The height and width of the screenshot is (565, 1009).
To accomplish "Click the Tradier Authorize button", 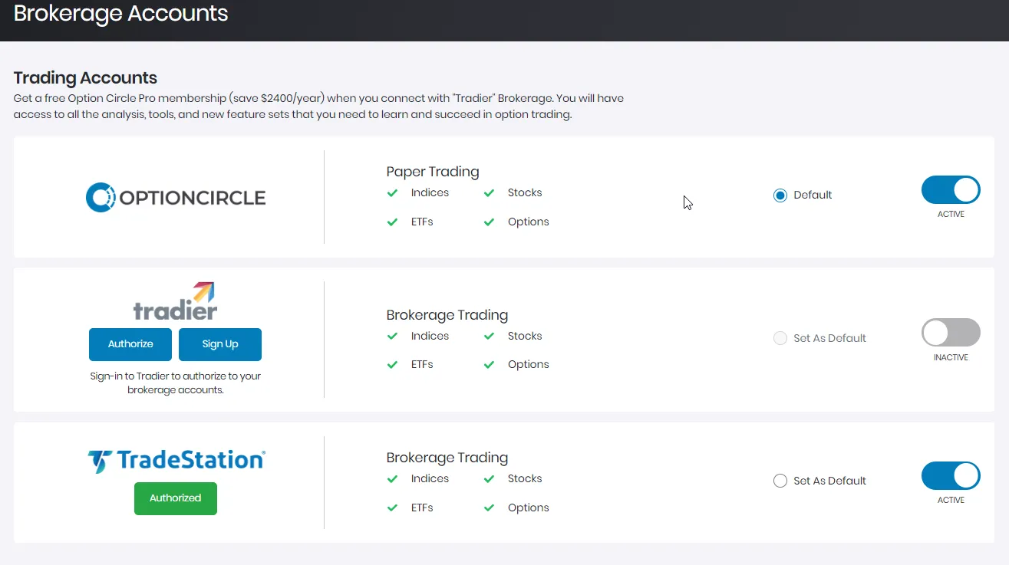I will (x=130, y=344).
